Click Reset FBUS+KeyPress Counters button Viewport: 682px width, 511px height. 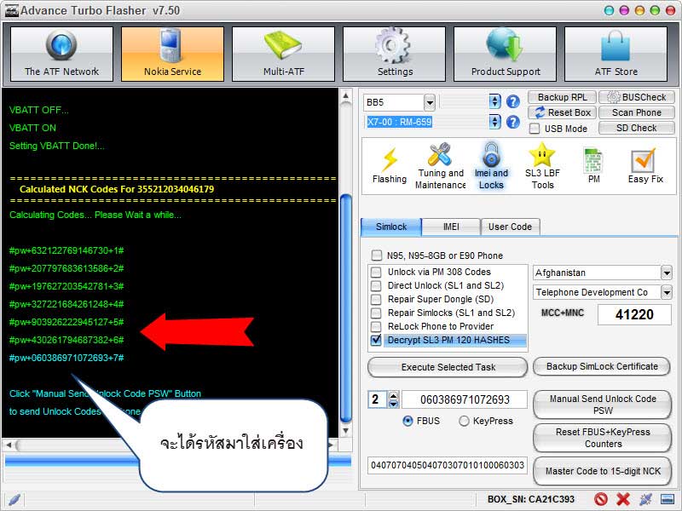click(603, 438)
